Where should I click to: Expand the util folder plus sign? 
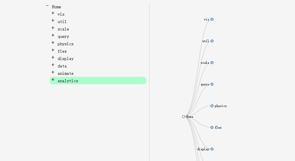[x=53, y=20]
